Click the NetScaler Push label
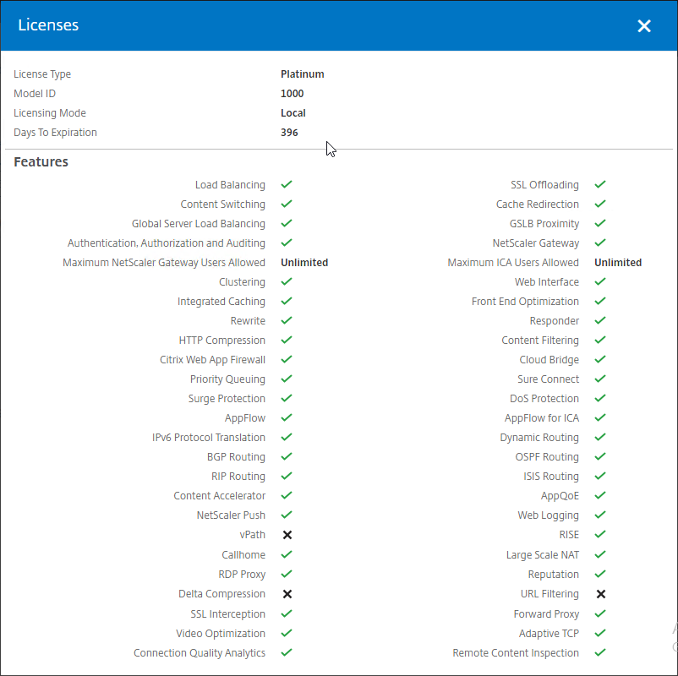Screen dimensions: 678x676 point(231,515)
